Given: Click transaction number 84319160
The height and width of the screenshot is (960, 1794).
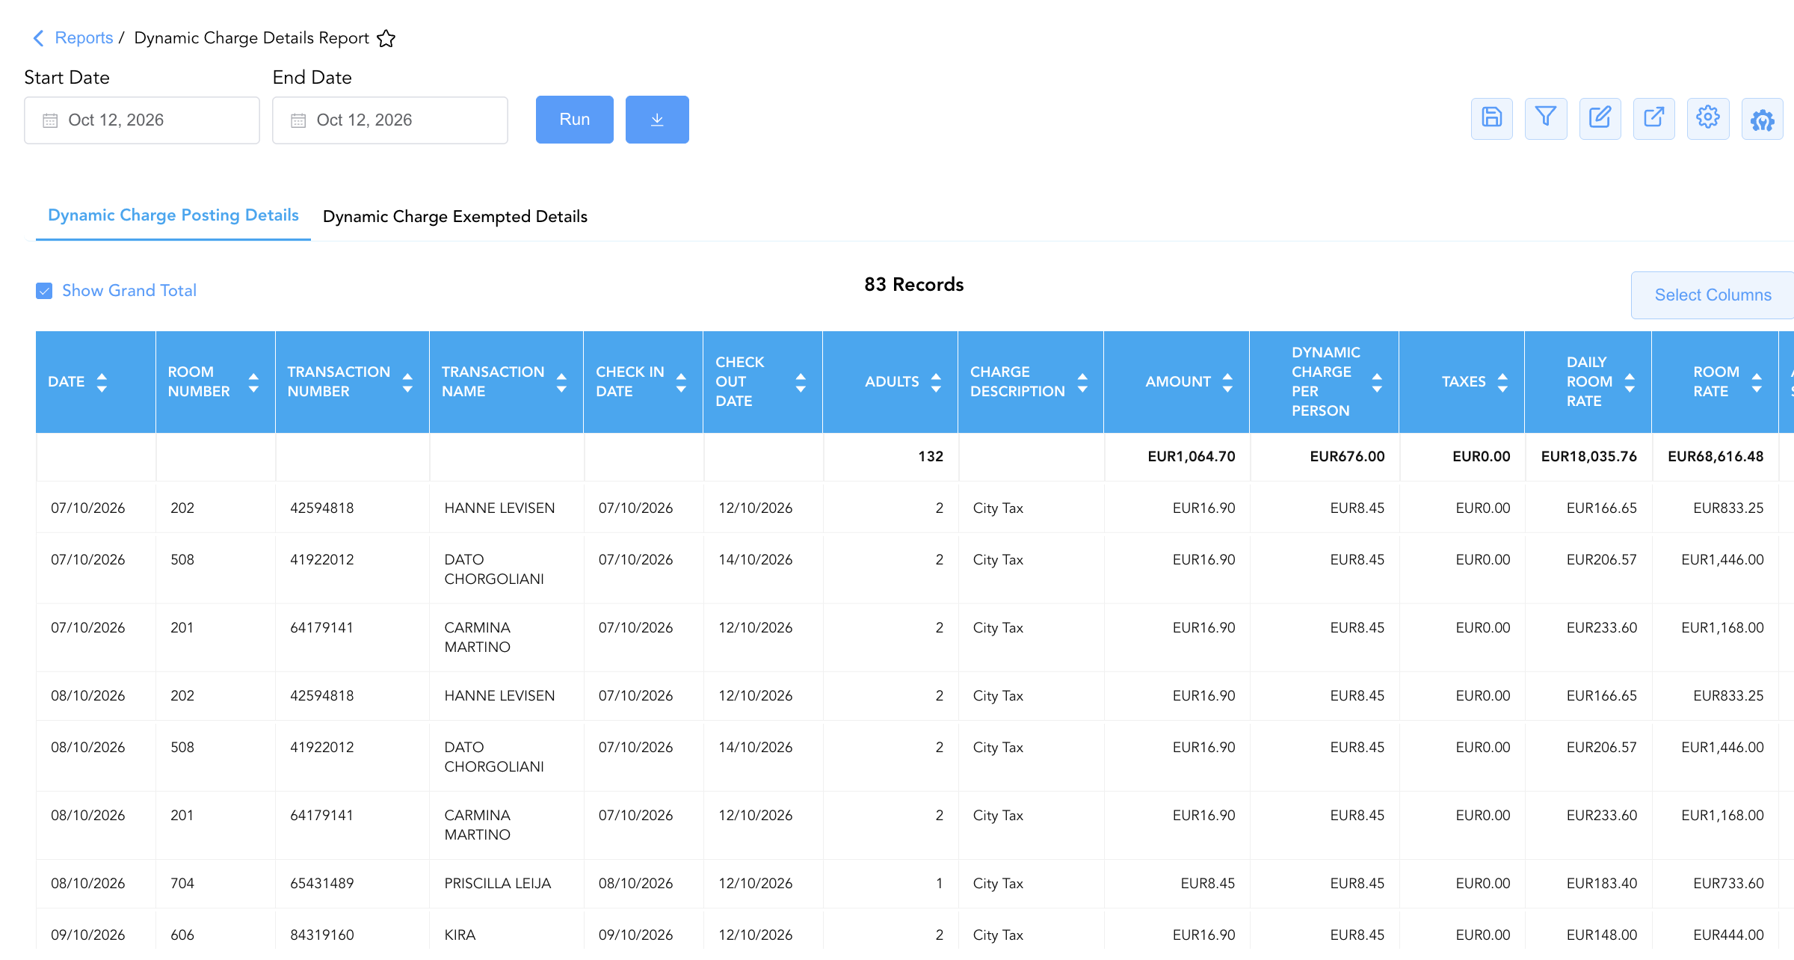Looking at the screenshot, I should 322,935.
